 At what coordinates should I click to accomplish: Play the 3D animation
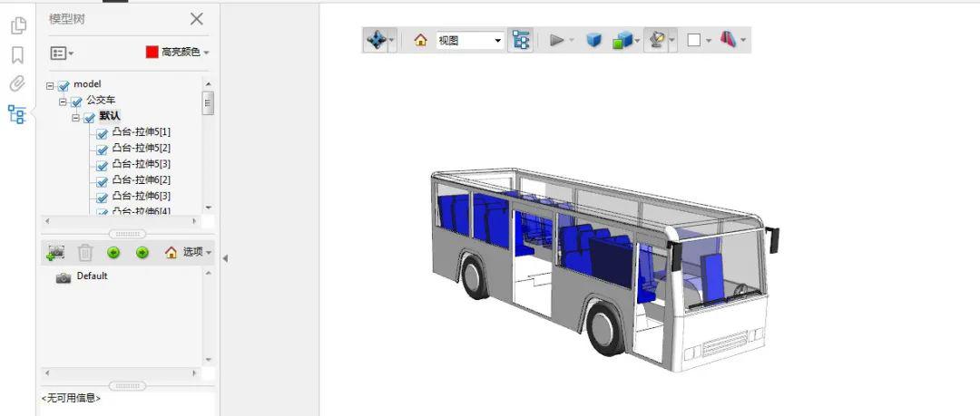pos(557,40)
